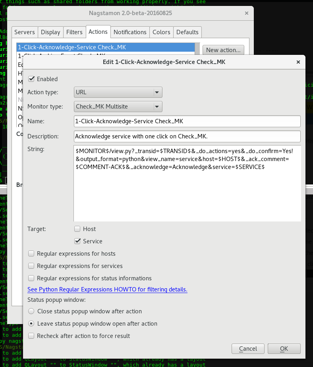The height and width of the screenshot is (367, 313).
Task: Enable the Host target checkbox
Action: [77, 229]
